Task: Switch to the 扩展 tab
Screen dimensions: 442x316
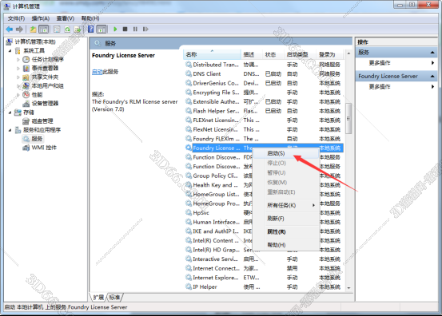Action: 98,297
